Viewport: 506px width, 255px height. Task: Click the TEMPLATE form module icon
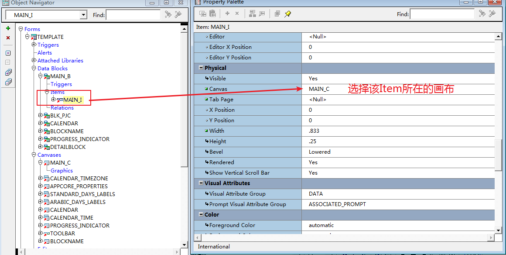coord(34,37)
